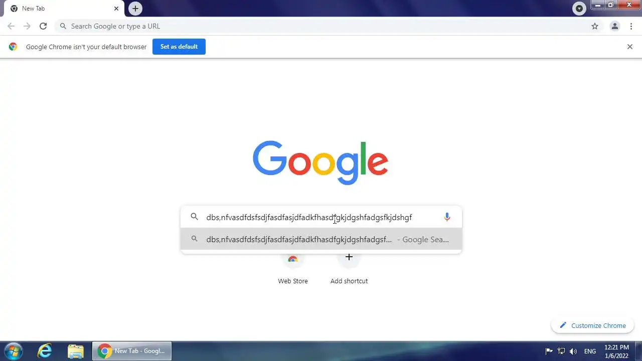Open the Web Store shortcut
Viewport: 642px width, 361px height.
tap(293, 267)
